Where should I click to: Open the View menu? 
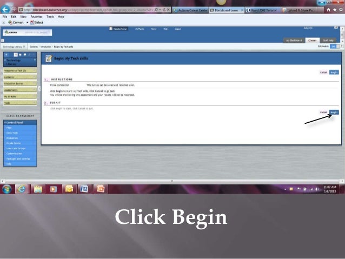23,17
